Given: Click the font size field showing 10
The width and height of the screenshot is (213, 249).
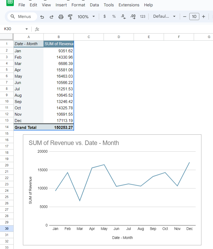Looking at the screenshot, I should [x=194, y=17].
